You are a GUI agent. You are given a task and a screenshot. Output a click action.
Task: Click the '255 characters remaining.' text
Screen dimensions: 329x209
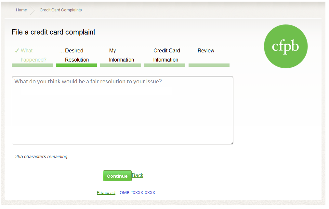[42, 157]
